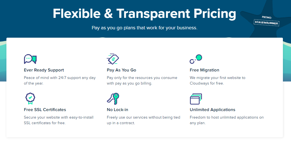Viewport: 291px width, 144px height.
Task: Click the Ever Ready Support heading
Action: (x=44, y=70)
